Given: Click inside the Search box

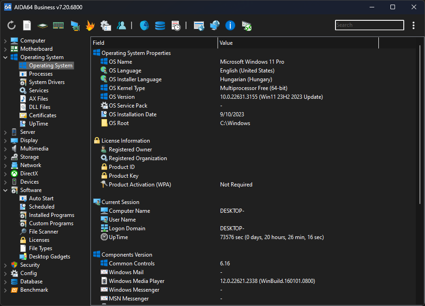Looking at the screenshot, I should (x=369, y=25).
